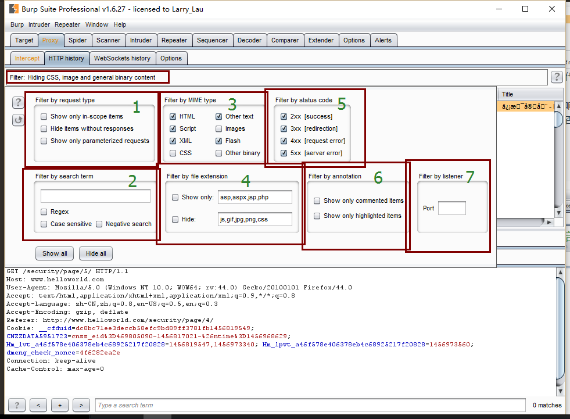Image resolution: width=570 pixels, height=419 pixels.
Task: Click the Burp Suite logo in title bar
Action: [13, 9]
